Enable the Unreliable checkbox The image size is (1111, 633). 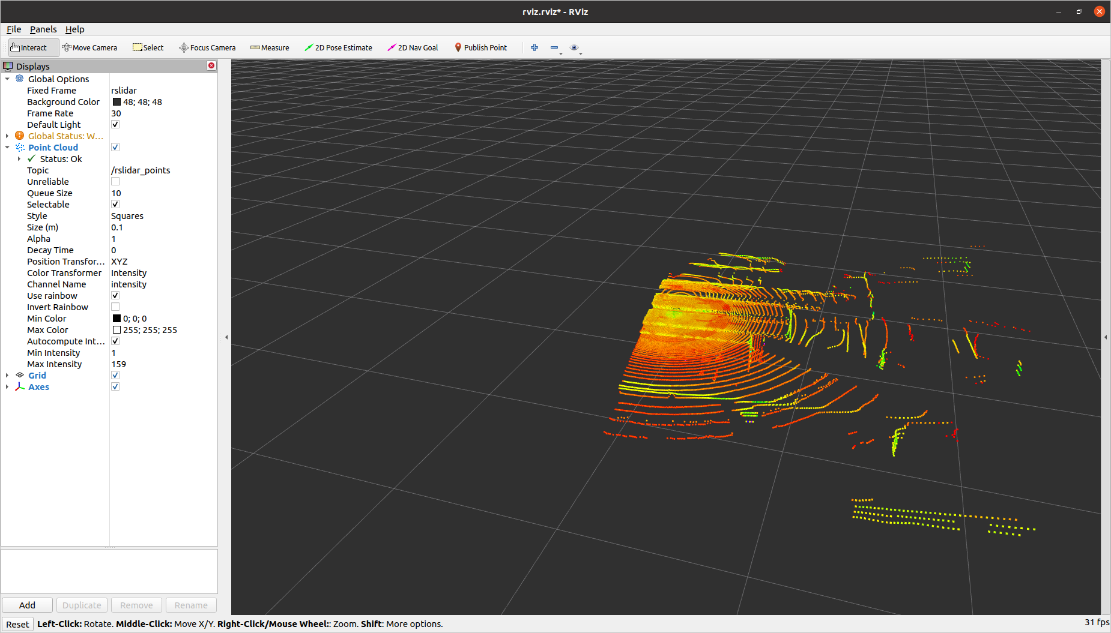pyautogui.click(x=115, y=181)
